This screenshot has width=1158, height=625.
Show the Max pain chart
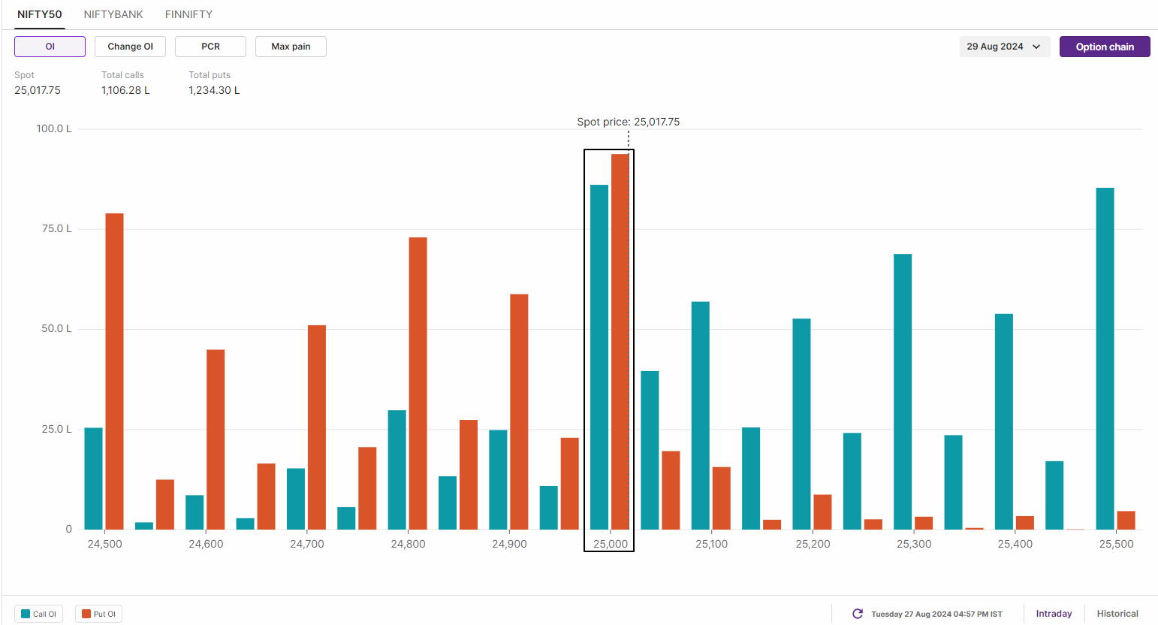(291, 47)
